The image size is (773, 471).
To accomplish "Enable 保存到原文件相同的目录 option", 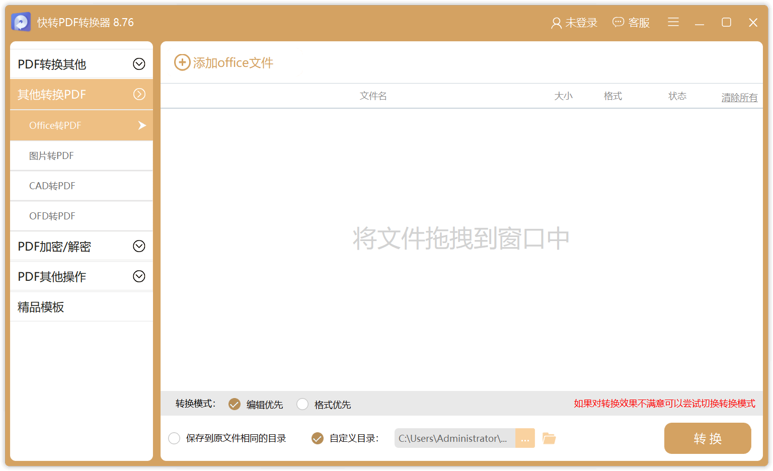I will click(174, 438).
